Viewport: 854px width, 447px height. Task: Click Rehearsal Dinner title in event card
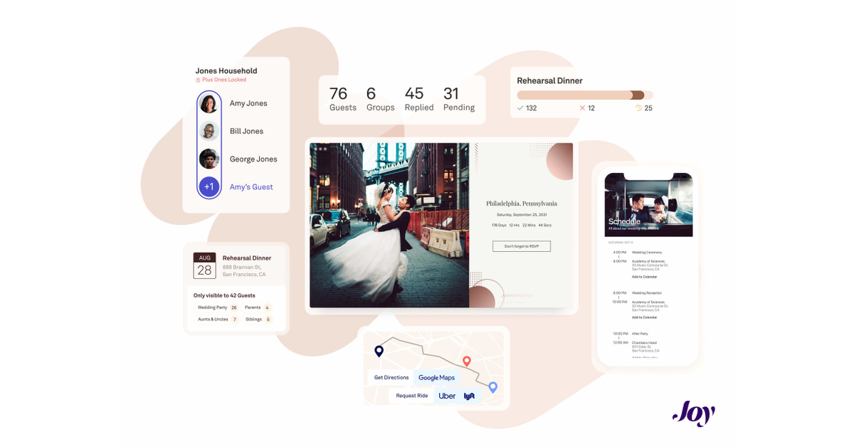click(247, 258)
